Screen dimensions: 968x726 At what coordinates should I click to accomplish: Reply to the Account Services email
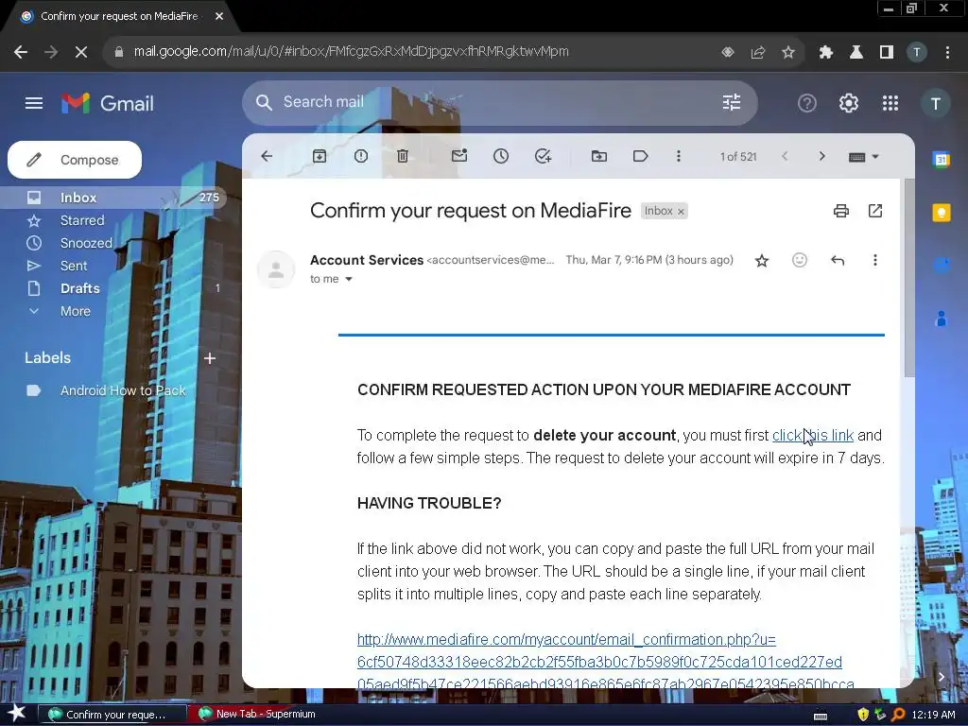click(838, 261)
